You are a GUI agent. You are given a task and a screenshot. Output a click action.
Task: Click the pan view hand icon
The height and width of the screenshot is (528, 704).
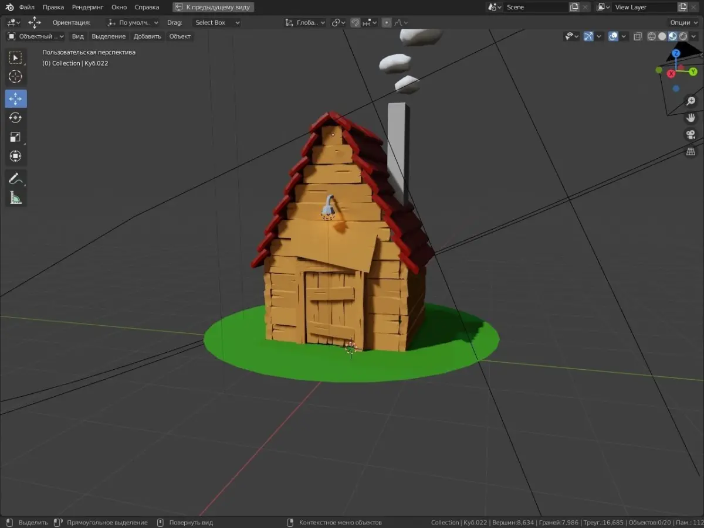coord(691,118)
